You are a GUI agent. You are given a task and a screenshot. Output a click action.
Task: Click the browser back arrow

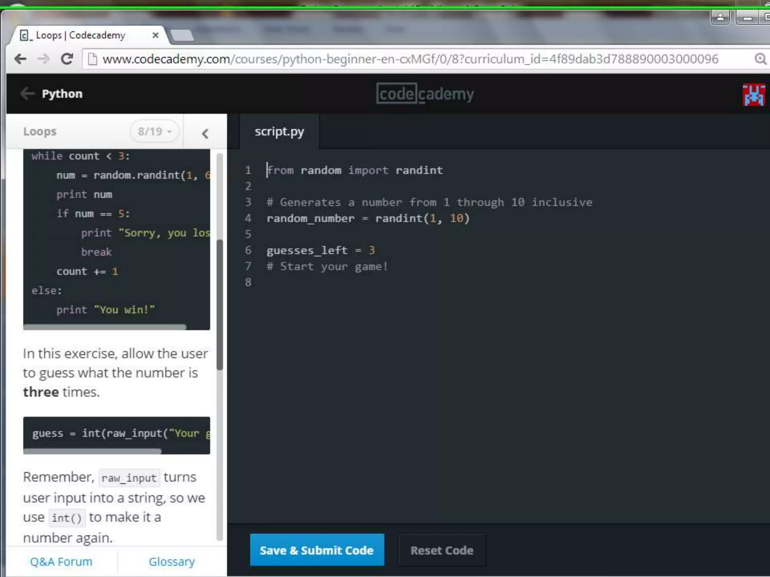pos(20,59)
